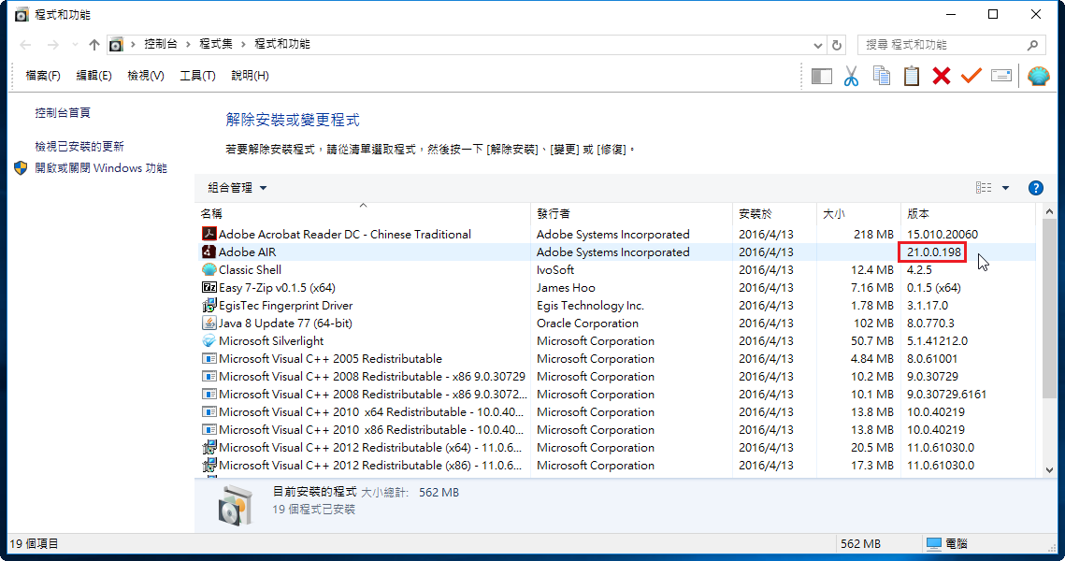
Task: Click the search magnifier icon
Action: (x=1032, y=45)
